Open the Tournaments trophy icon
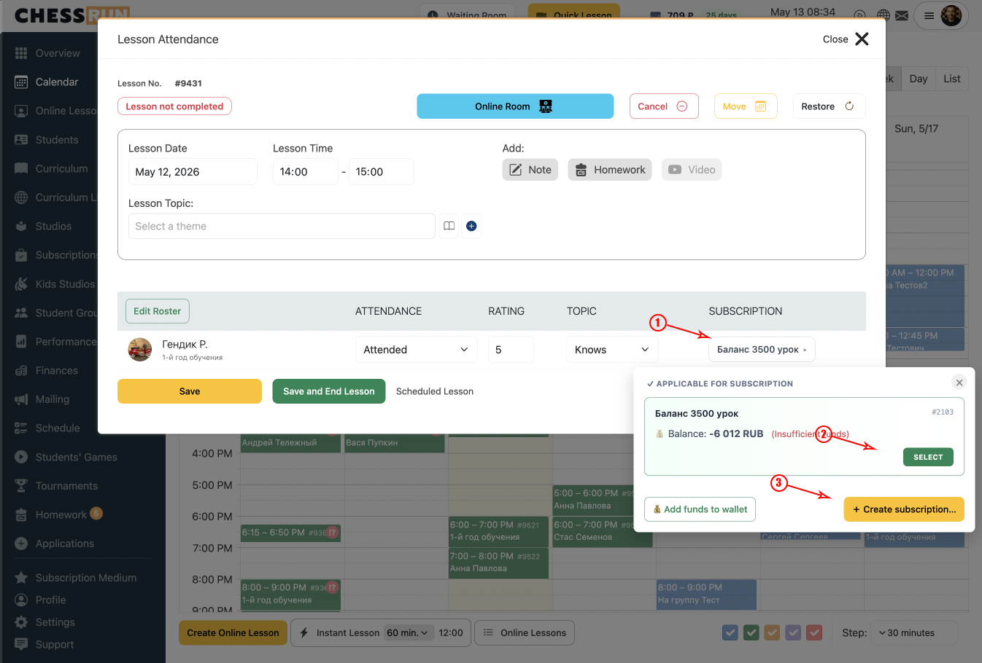Viewport: 982px width, 663px height. coord(21,486)
